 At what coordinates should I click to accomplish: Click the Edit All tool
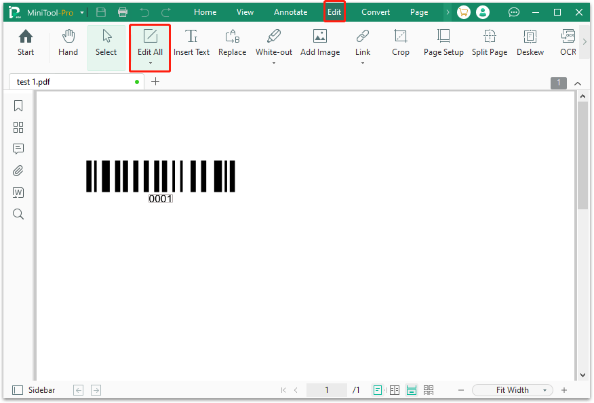(x=150, y=43)
